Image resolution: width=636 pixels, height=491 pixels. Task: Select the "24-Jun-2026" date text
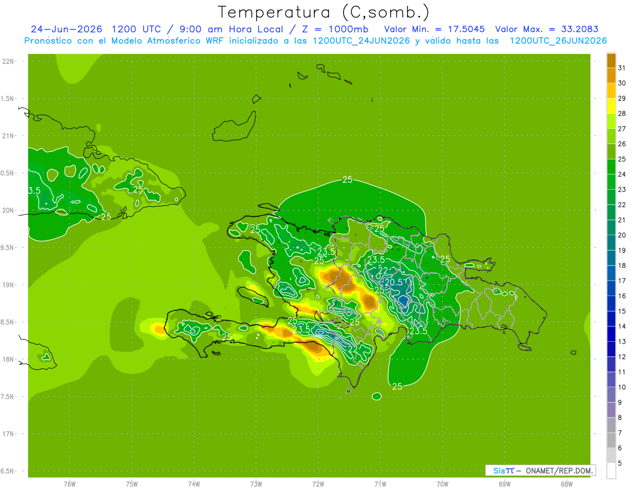pos(66,29)
